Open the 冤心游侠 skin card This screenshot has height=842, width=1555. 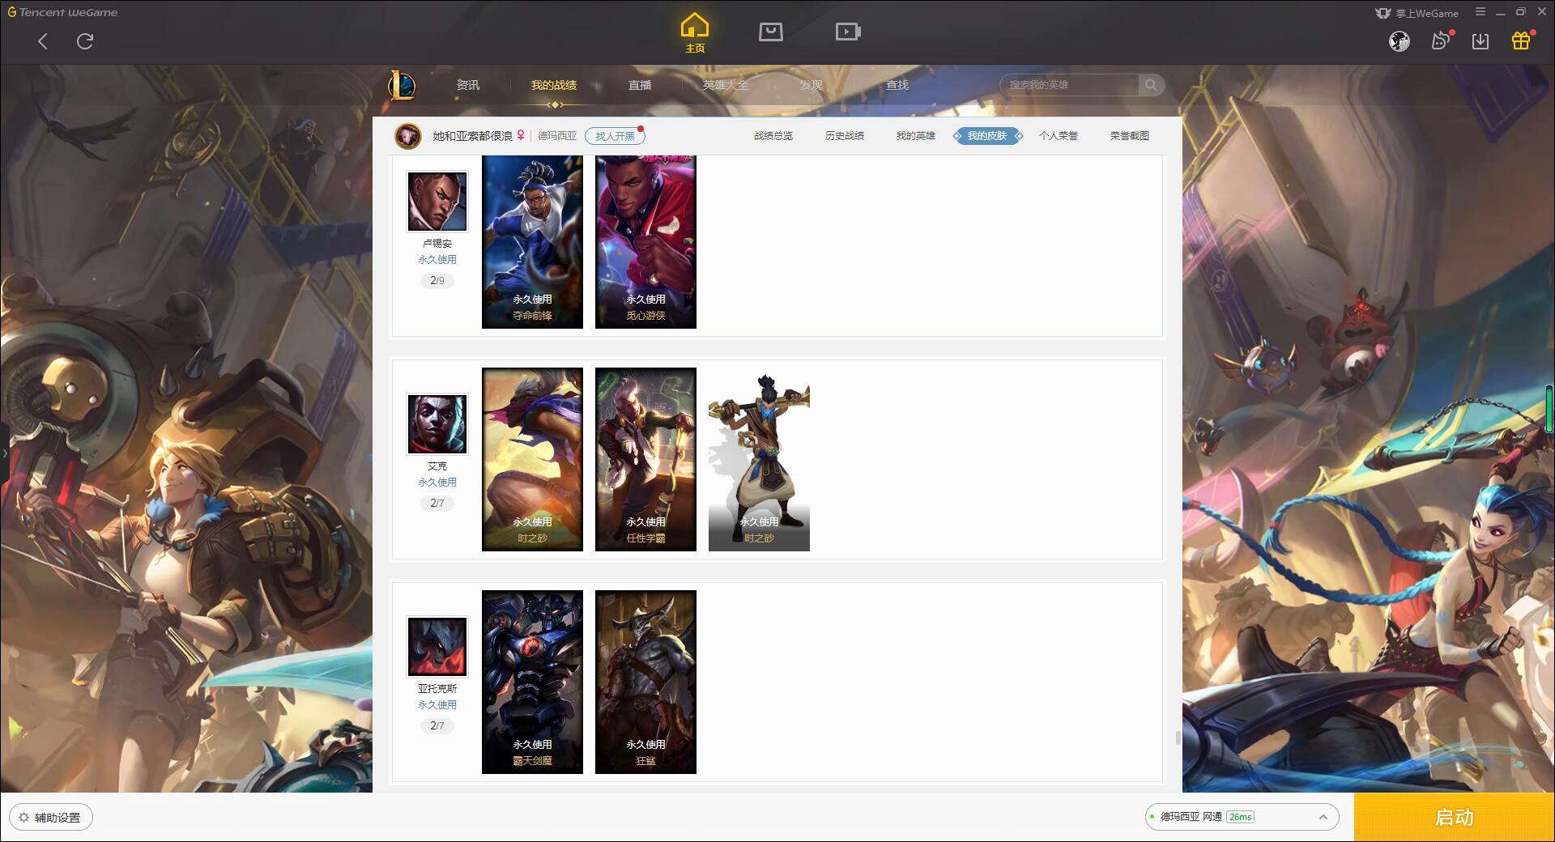coord(645,242)
